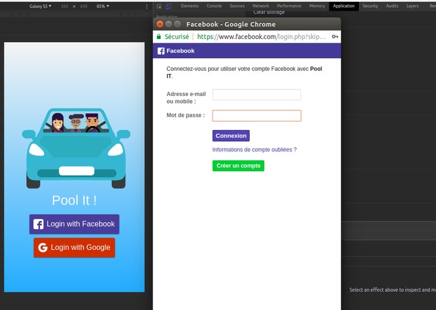436x310 pixels.
Task: Focus the Adresse e-mail ou mobile field
Action: click(257, 95)
